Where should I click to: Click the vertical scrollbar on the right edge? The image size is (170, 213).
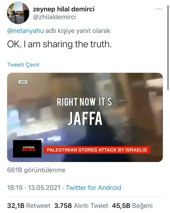click(x=168, y=48)
